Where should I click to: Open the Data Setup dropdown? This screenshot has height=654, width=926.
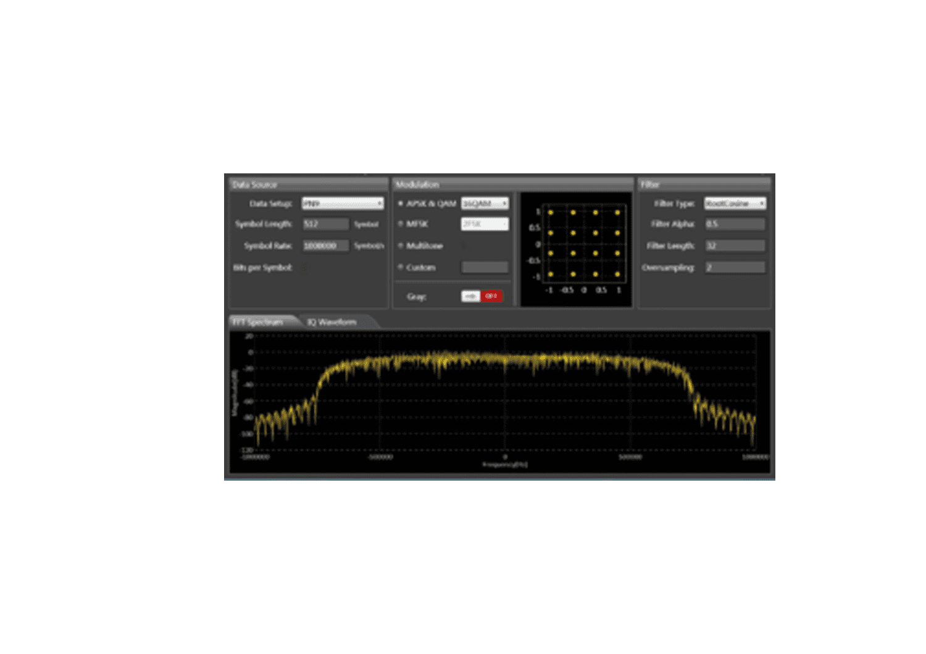343,203
